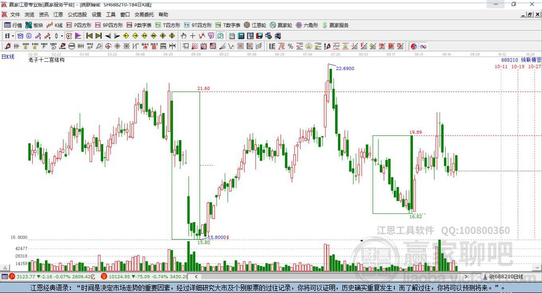
Task: Click the 15.8000 low price label
Action: point(216,237)
